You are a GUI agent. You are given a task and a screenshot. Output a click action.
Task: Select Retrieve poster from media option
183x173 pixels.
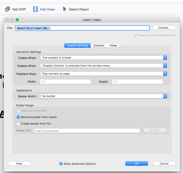pyautogui.click(x=18, y=117)
